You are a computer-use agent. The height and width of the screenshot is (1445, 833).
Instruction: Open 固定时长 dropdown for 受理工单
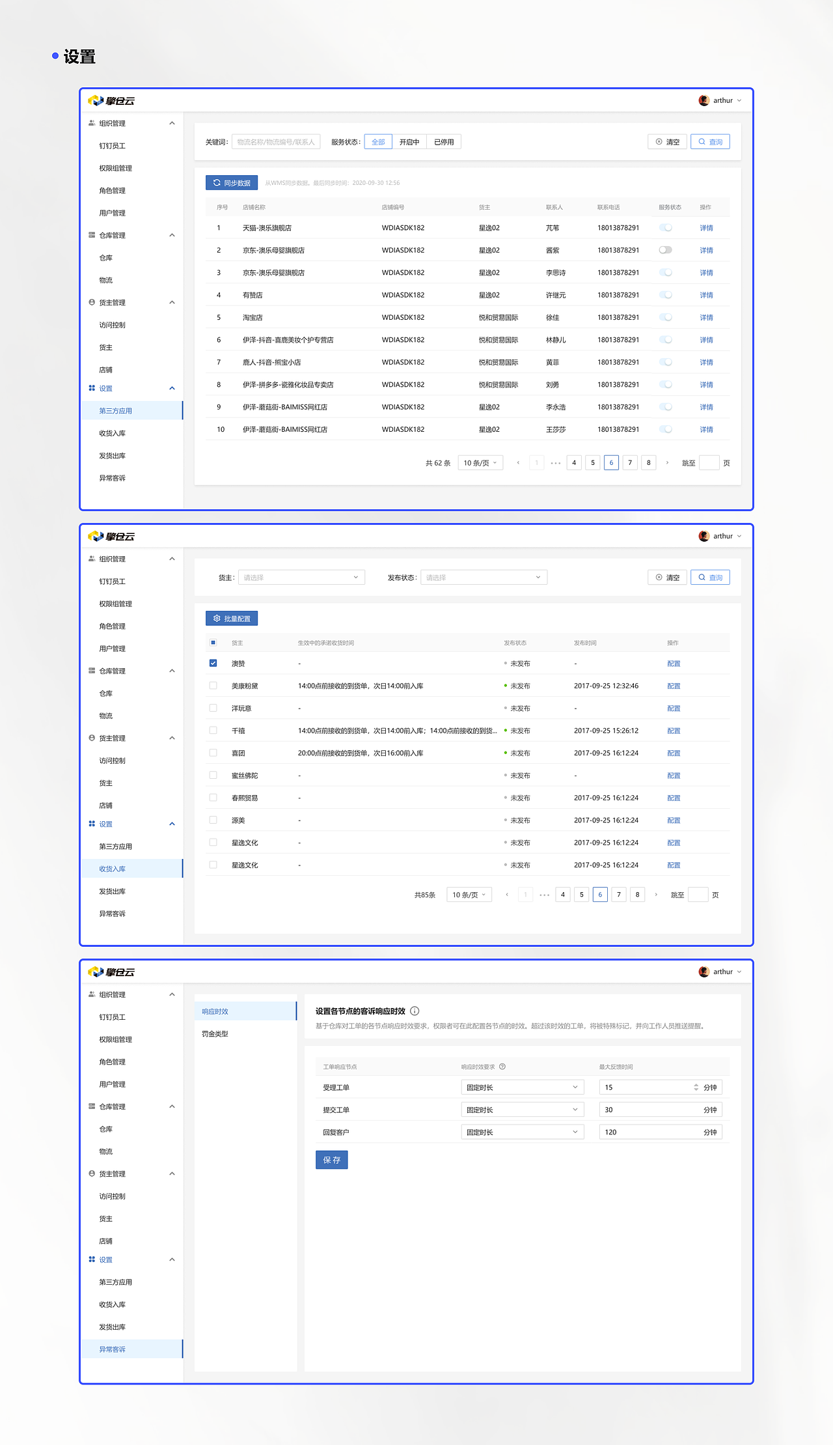[523, 1087]
